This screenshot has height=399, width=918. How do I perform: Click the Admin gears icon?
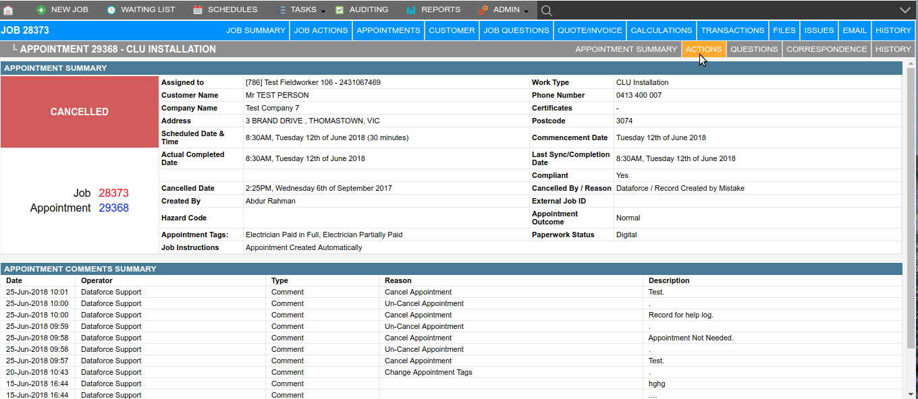[483, 10]
